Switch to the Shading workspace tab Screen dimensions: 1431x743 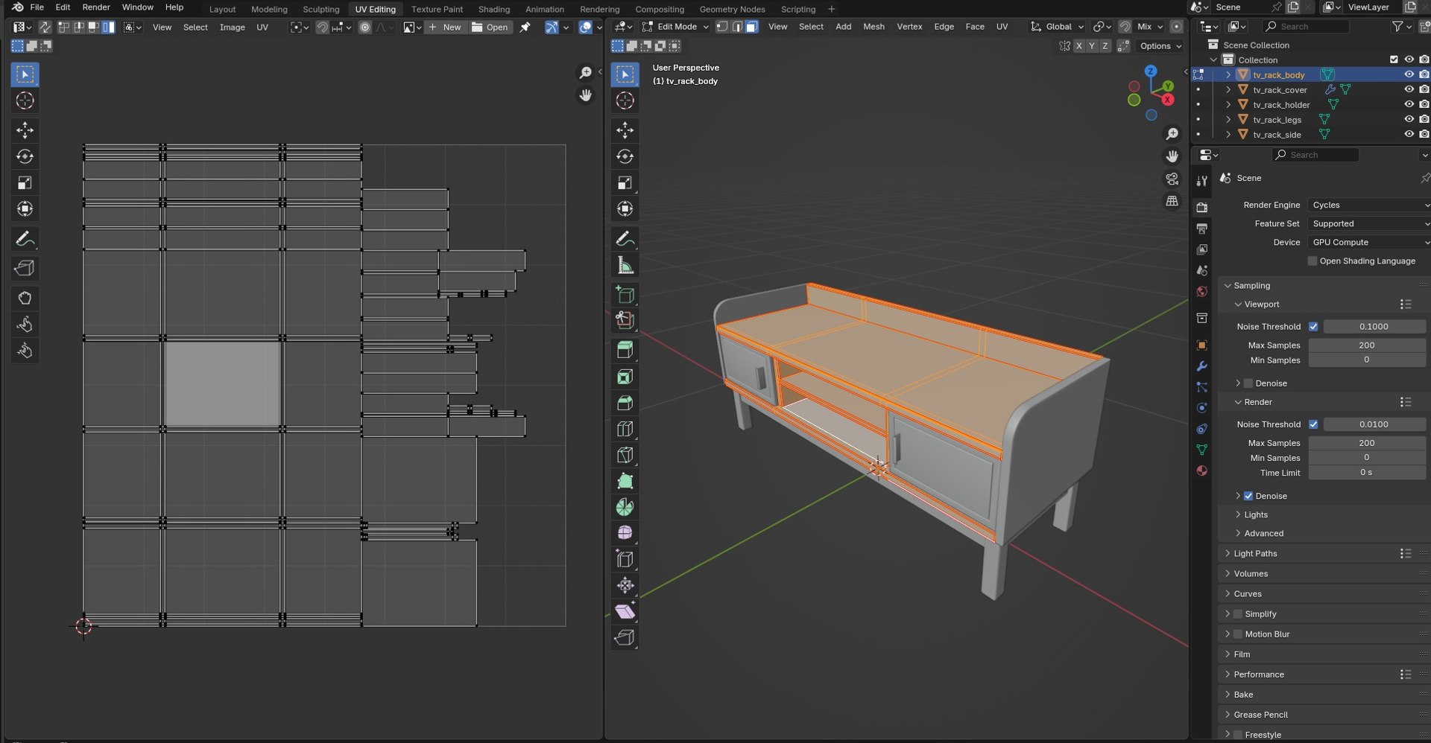493,9
